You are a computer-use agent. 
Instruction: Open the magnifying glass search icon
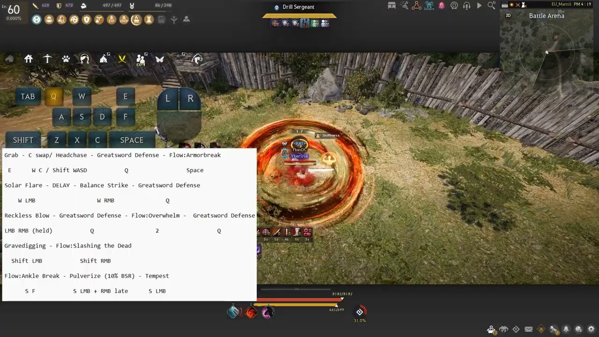491,6
